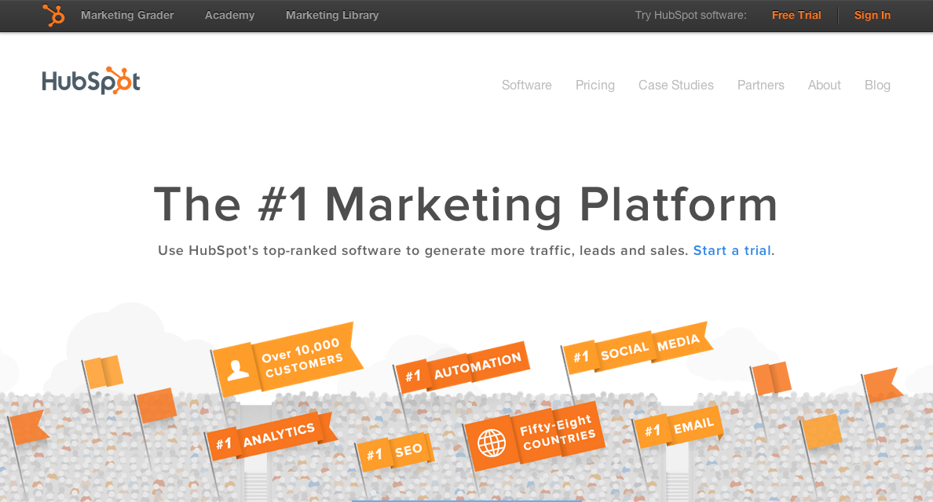View Case Studies
Screen dimensions: 933x502
click(x=676, y=85)
